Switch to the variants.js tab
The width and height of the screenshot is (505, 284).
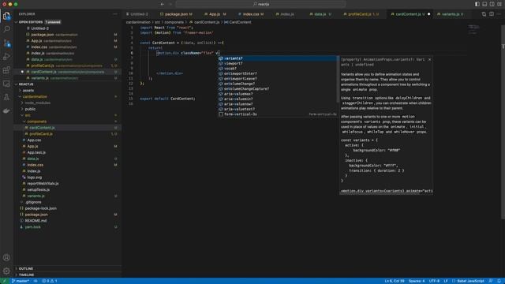point(452,14)
